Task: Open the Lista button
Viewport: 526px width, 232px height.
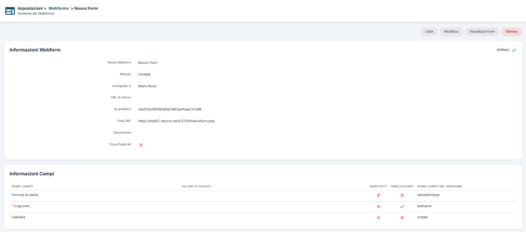Action: [429, 32]
